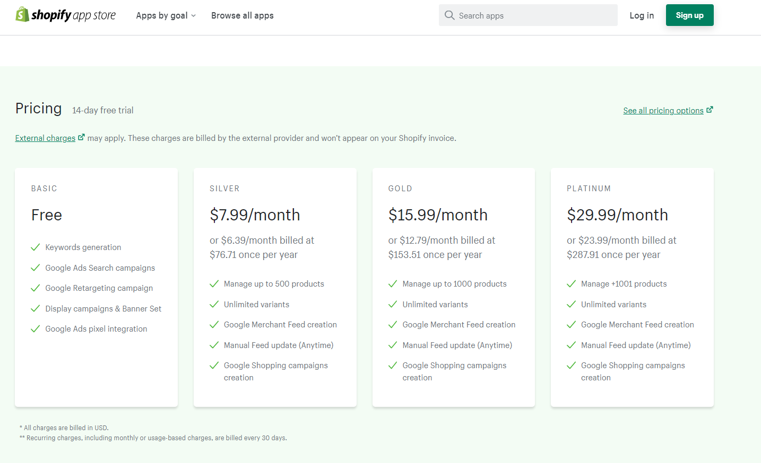The width and height of the screenshot is (761, 463).
Task: Click Google Ads pixel integration text
Action: [x=96, y=329]
